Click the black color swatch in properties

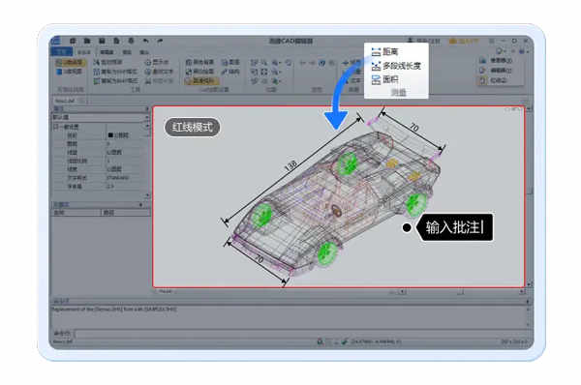tap(110, 135)
